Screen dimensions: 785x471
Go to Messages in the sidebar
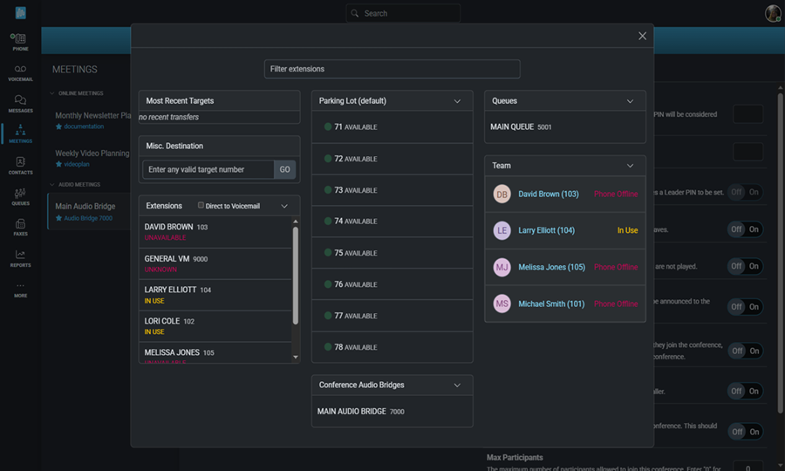tap(19, 104)
